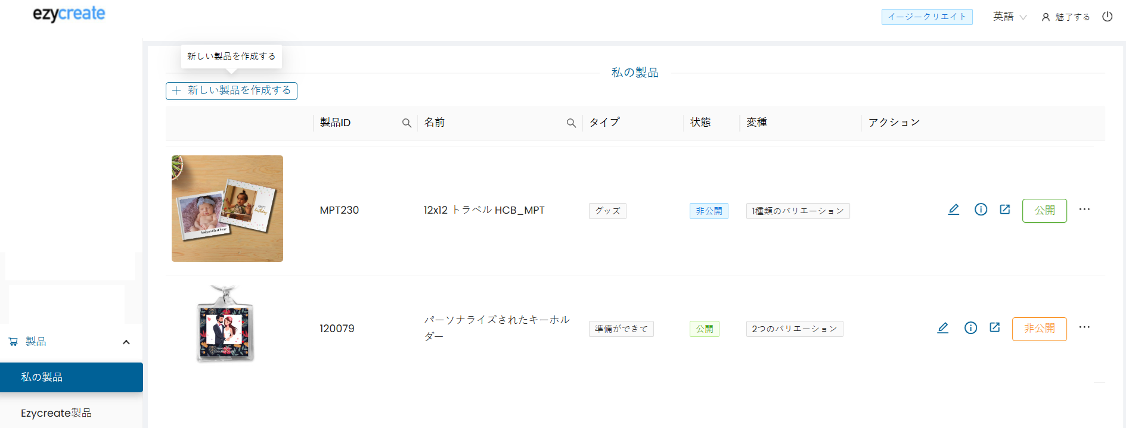Click the 私の製品 page heading
The image size is (1126, 428).
coord(635,73)
